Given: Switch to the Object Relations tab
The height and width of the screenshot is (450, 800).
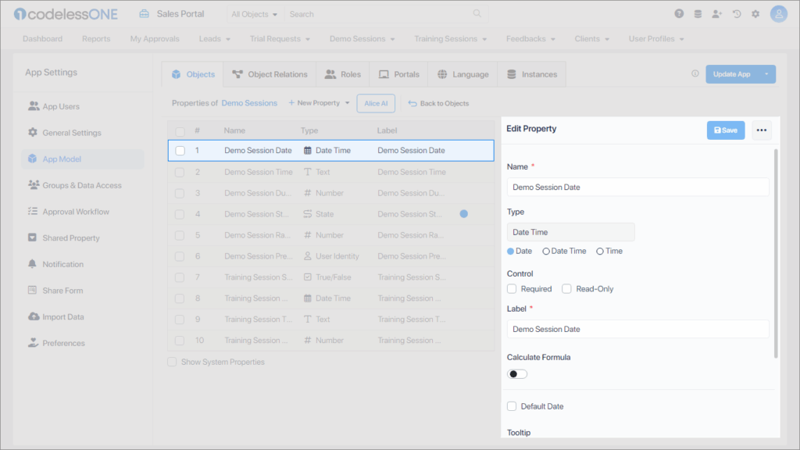Looking at the screenshot, I should tap(270, 74).
